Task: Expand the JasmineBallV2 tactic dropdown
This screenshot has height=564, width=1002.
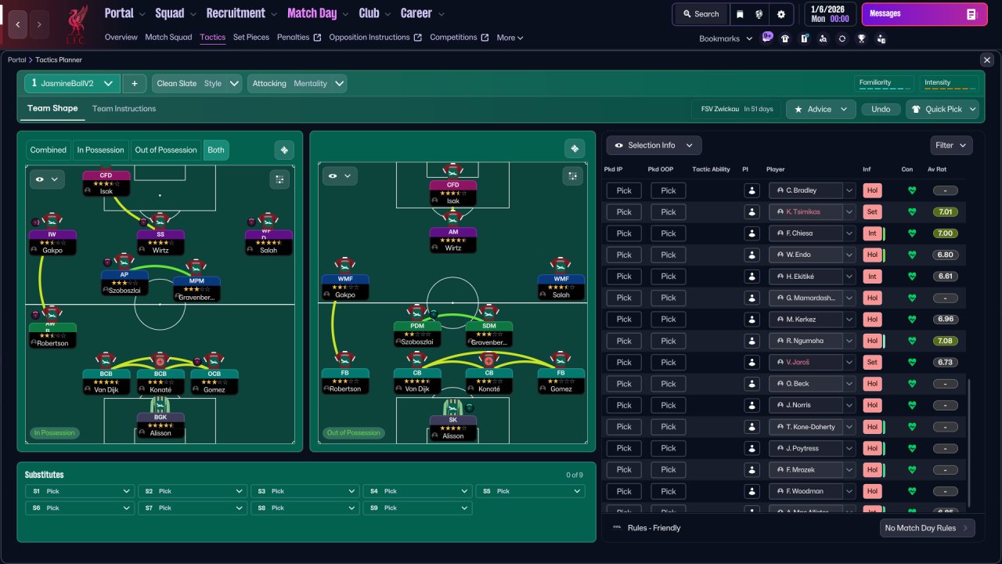Action: pyautogui.click(x=72, y=84)
